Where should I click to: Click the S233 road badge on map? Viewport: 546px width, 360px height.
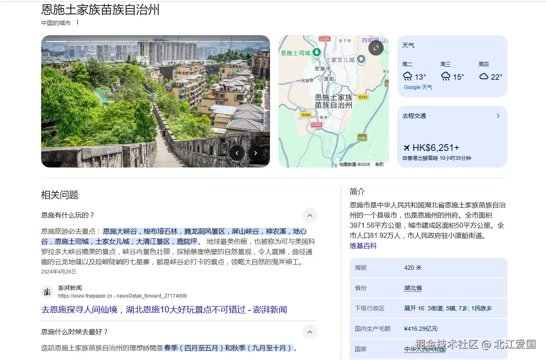(x=363, y=97)
